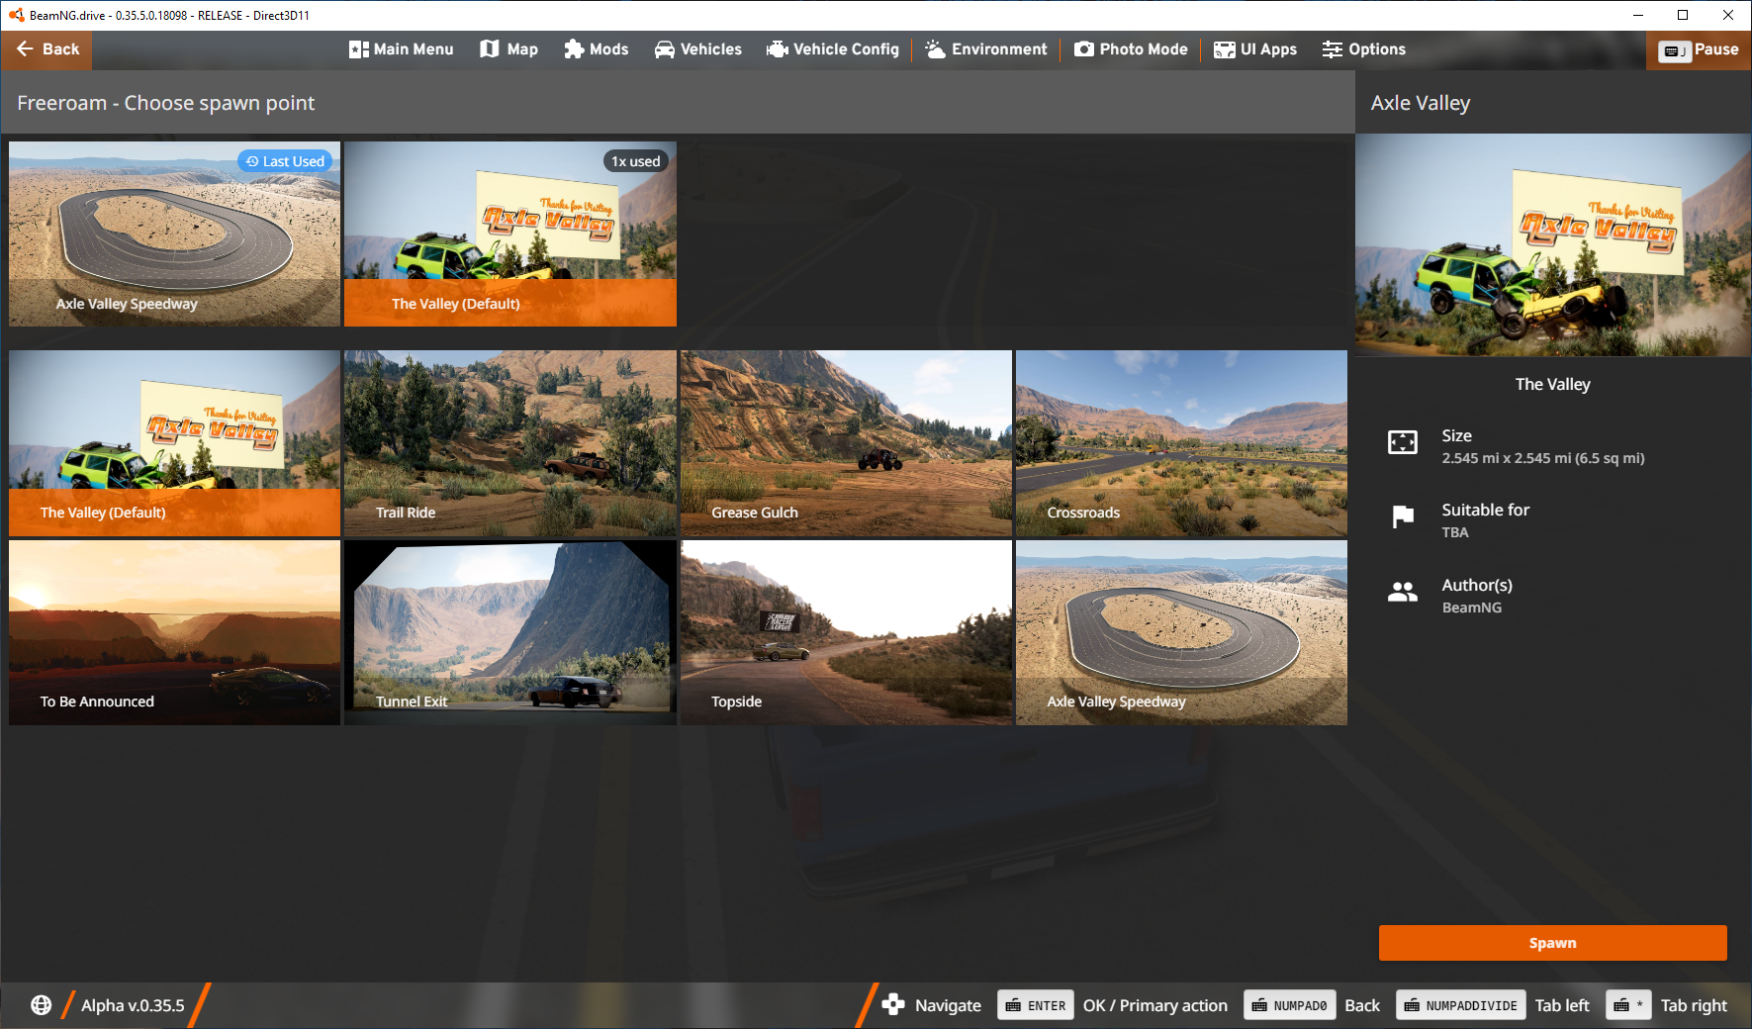Click the Map fold icon
The height and width of the screenshot is (1029, 1752).
tap(490, 49)
